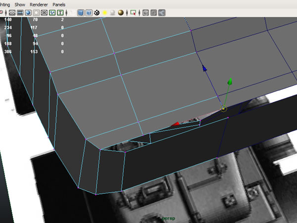Open the Renderer menu
Screen dimensions: 297x223
[x=39, y=4]
